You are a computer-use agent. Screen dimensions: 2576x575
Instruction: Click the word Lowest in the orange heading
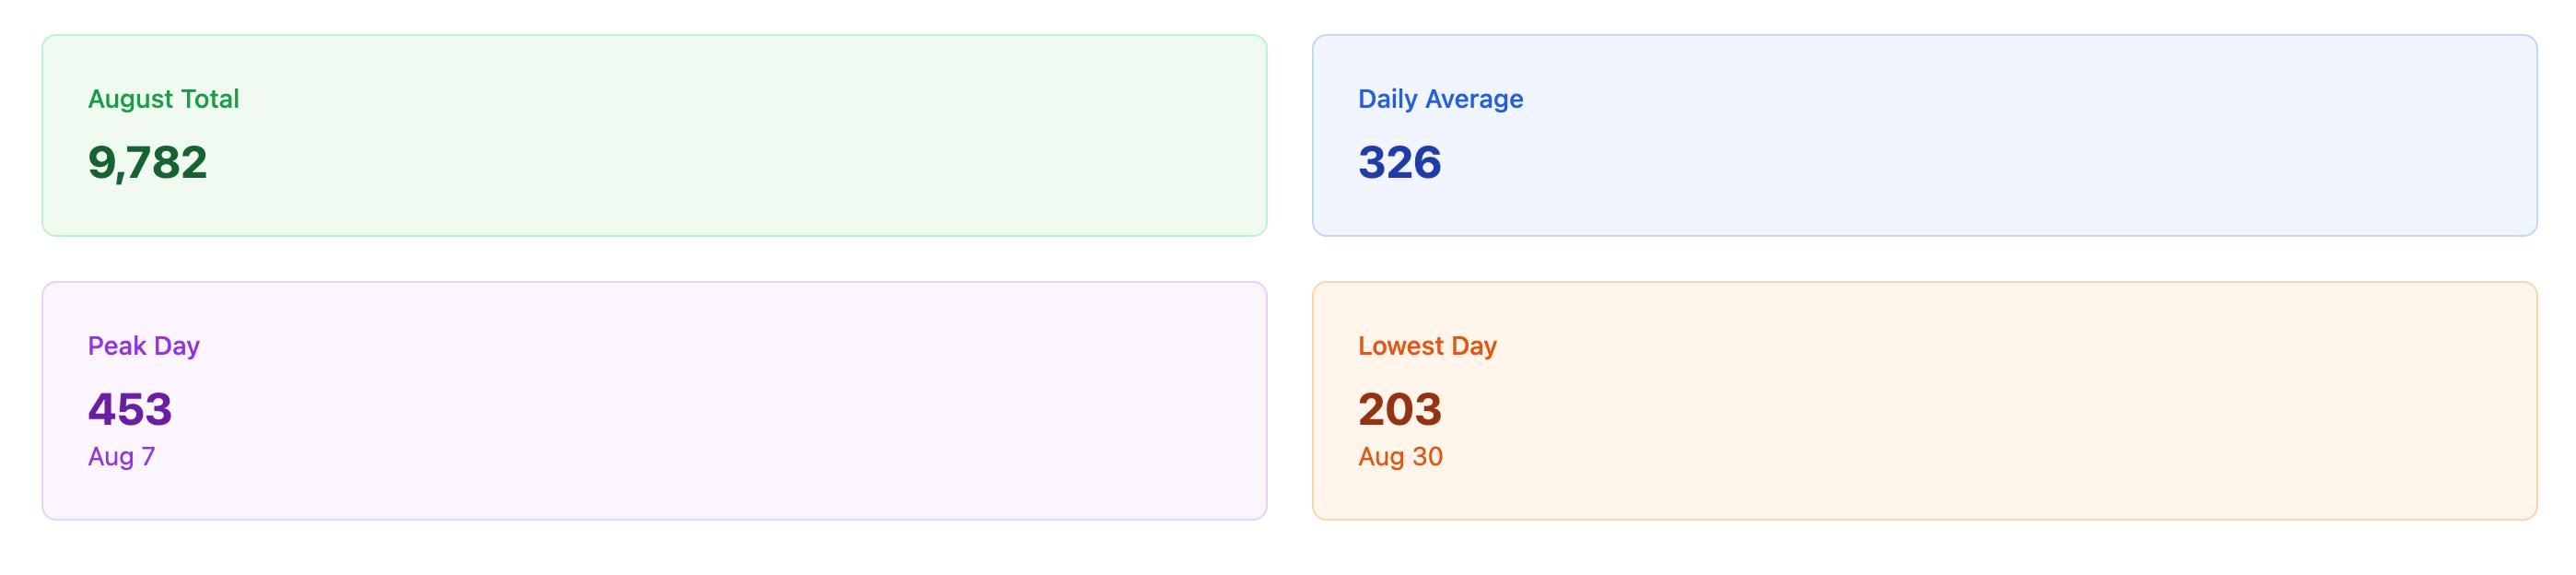(1401, 346)
